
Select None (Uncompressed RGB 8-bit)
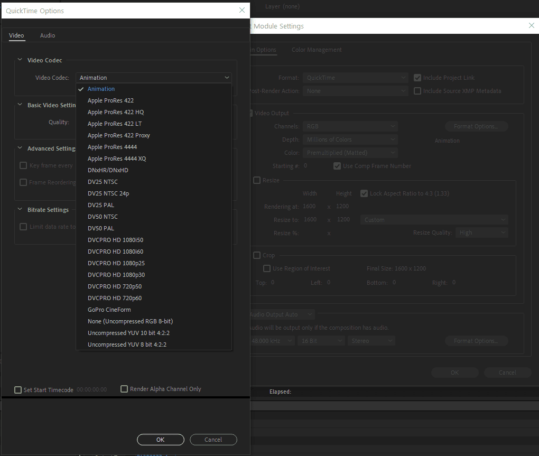130,321
